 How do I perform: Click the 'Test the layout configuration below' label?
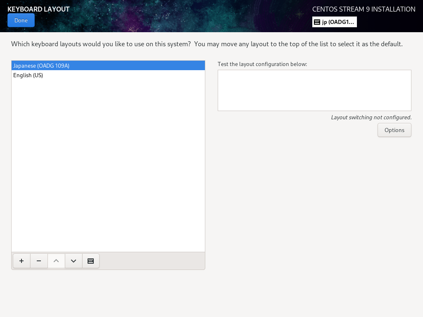(262, 64)
